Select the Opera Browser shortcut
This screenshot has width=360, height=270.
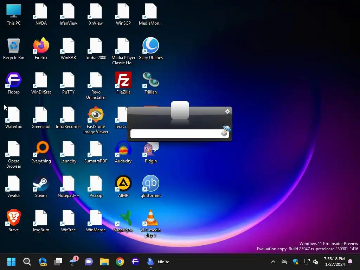[14, 155]
